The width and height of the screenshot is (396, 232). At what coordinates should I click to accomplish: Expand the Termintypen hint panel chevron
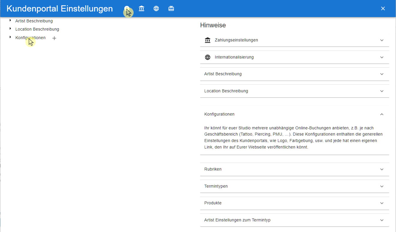pos(382,186)
